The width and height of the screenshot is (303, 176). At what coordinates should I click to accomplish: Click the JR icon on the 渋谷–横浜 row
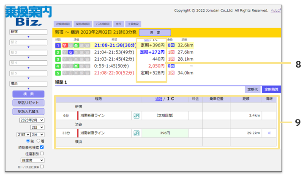(x=136, y=133)
